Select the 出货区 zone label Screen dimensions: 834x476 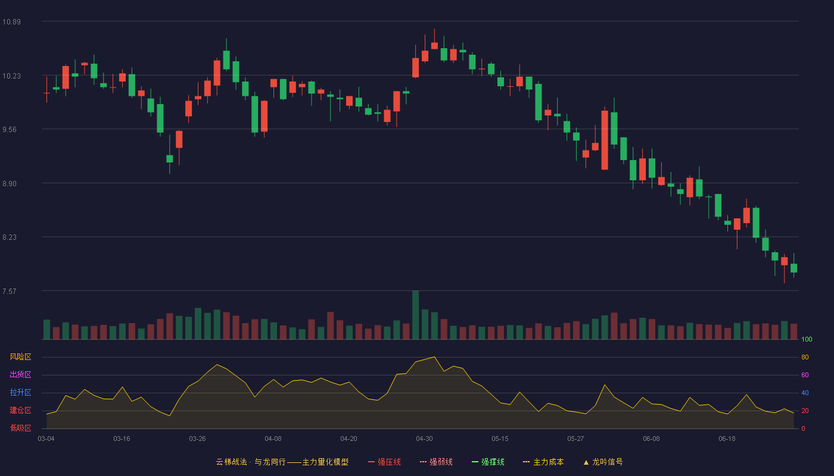21,375
